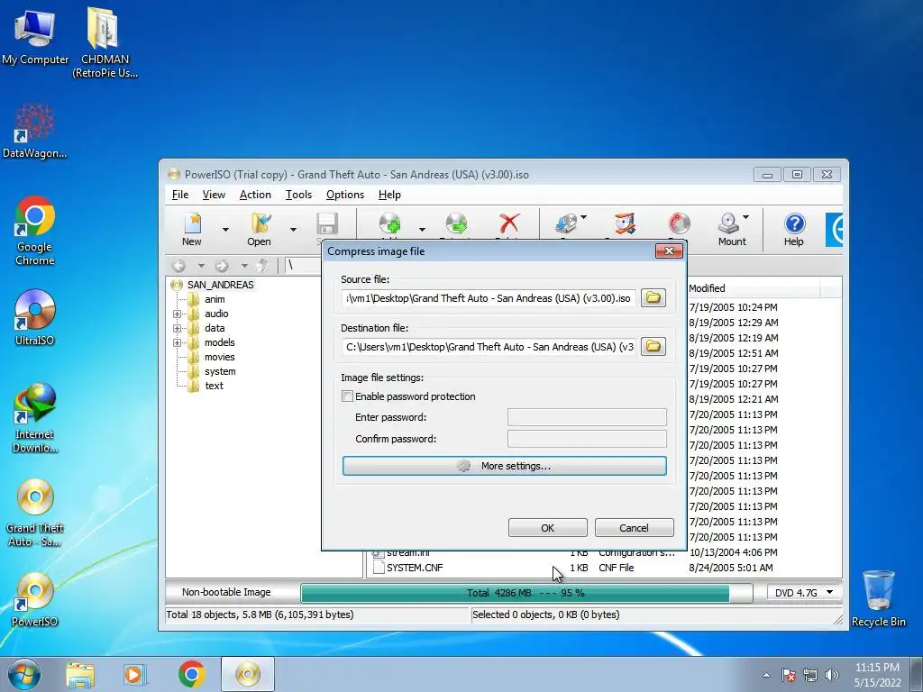
Task: Open the View menu
Action: pyautogui.click(x=214, y=195)
